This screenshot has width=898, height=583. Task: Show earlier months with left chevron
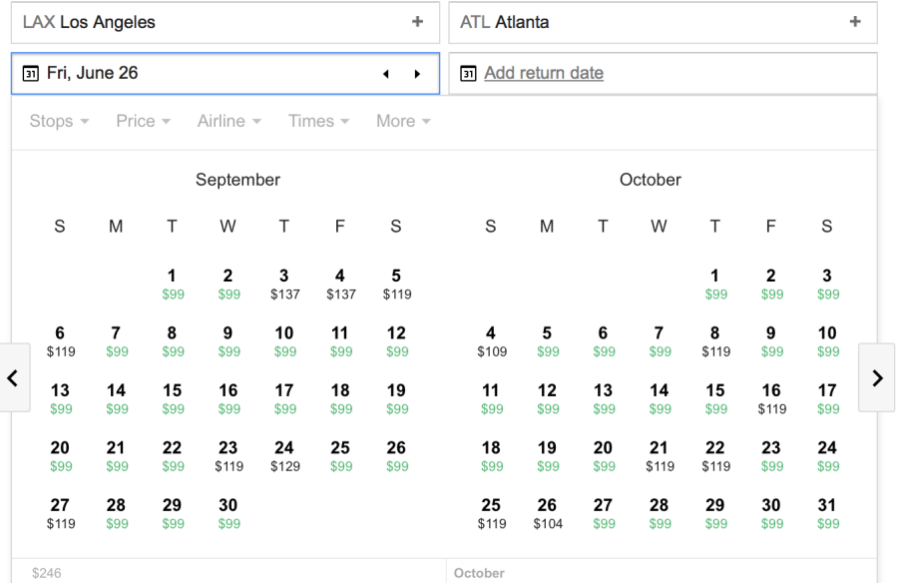[12, 377]
